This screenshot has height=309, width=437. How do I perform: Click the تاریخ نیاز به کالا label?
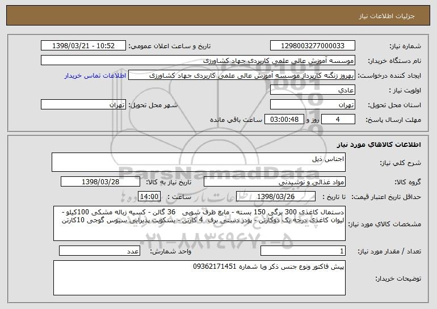click(169, 182)
